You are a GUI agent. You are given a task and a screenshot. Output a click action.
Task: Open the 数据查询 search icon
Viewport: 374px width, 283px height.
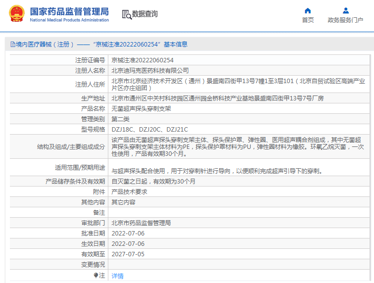pos(127,14)
